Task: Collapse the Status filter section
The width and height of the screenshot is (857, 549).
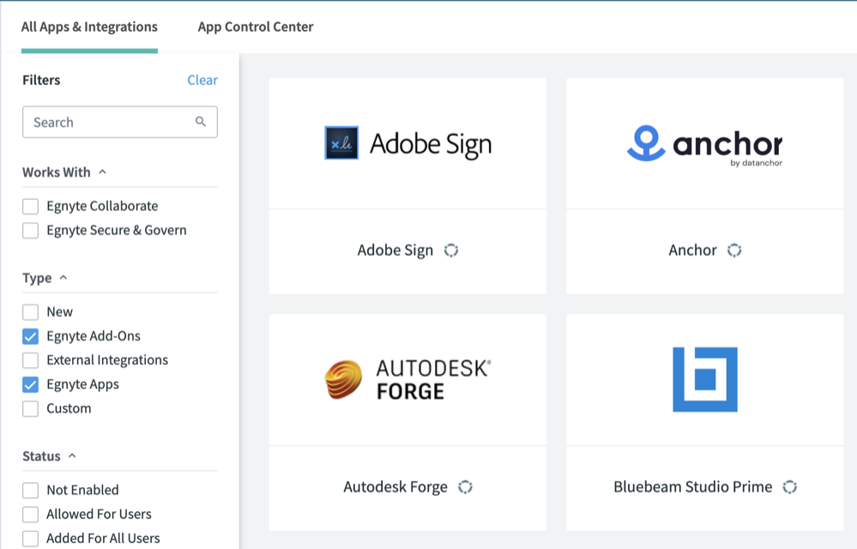Action: point(72,455)
